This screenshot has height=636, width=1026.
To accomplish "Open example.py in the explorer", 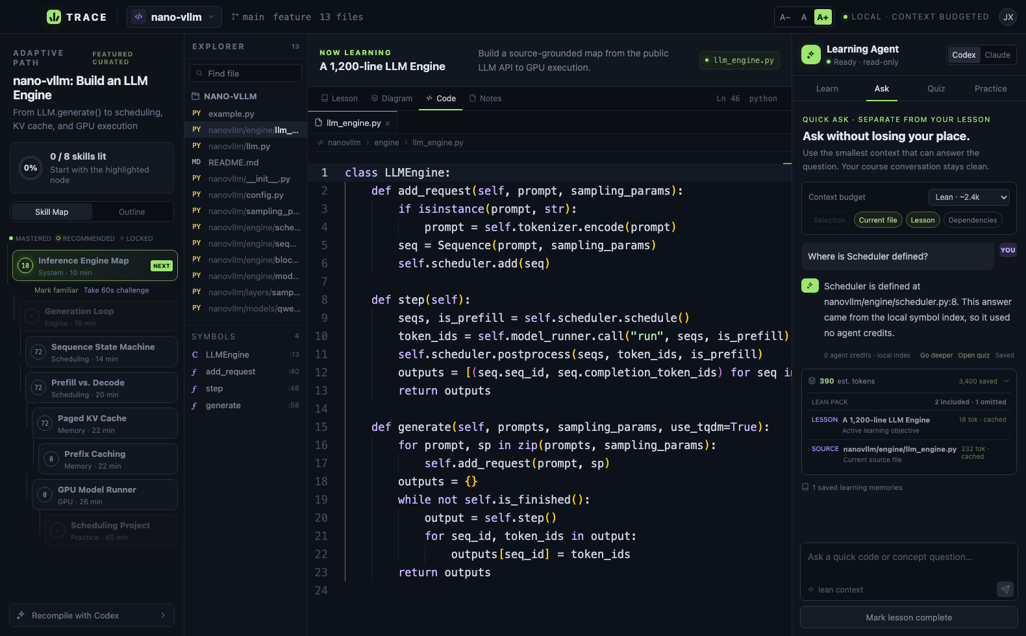I will 245,114.
